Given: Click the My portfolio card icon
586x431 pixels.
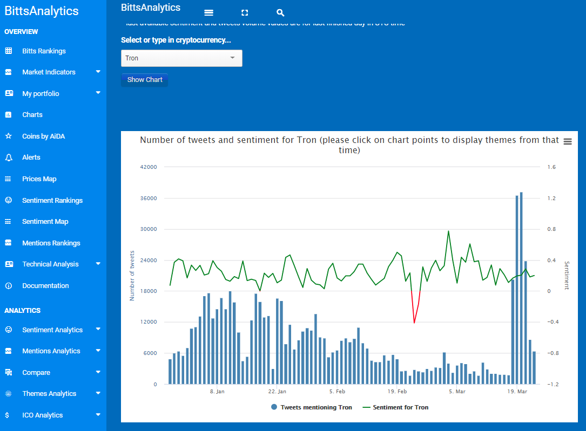Looking at the screenshot, I should coord(9,93).
